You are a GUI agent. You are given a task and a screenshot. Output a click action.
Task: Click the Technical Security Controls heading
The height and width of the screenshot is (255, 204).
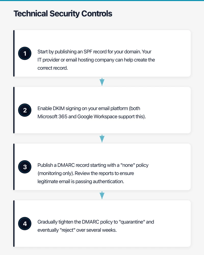[x=63, y=14]
